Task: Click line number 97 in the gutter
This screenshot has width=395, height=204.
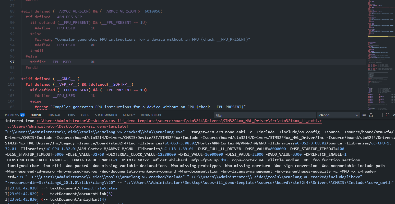Action: [12, 62]
